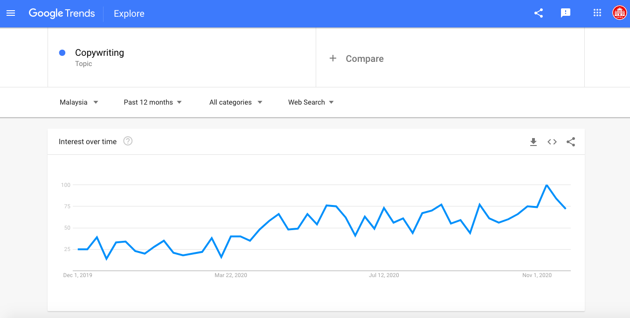Click the Google Trends logo

(x=62, y=13)
